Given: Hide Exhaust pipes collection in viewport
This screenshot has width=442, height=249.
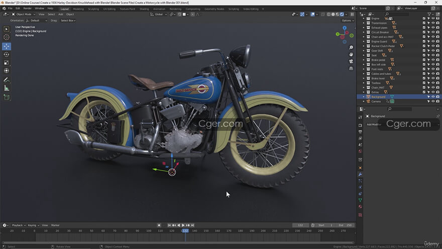Looking at the screenshot, I should (433, 28).
